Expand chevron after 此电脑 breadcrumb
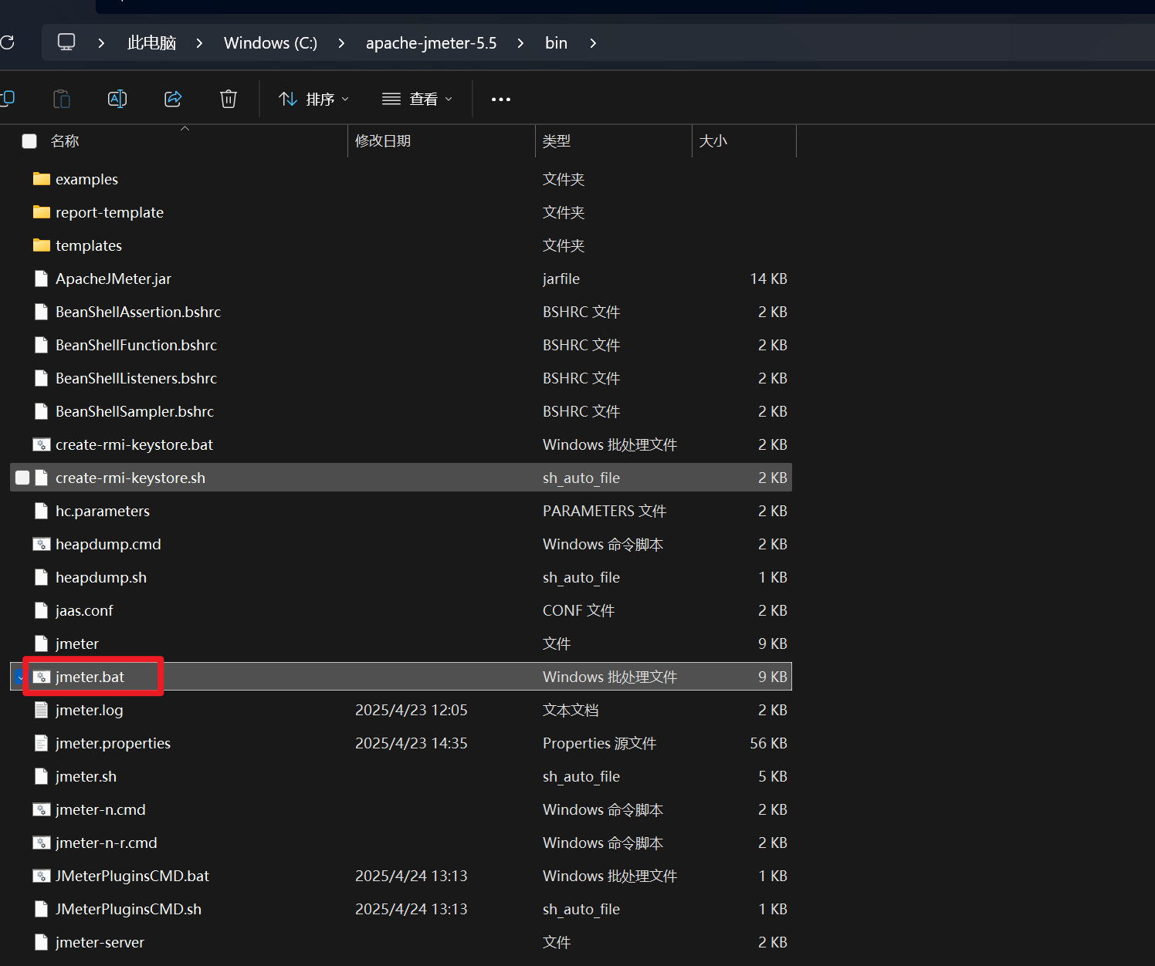Viewport: 1155px width, 966px height. 199,43
